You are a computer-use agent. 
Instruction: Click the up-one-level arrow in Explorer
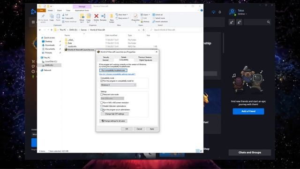[x=52, y=30]
